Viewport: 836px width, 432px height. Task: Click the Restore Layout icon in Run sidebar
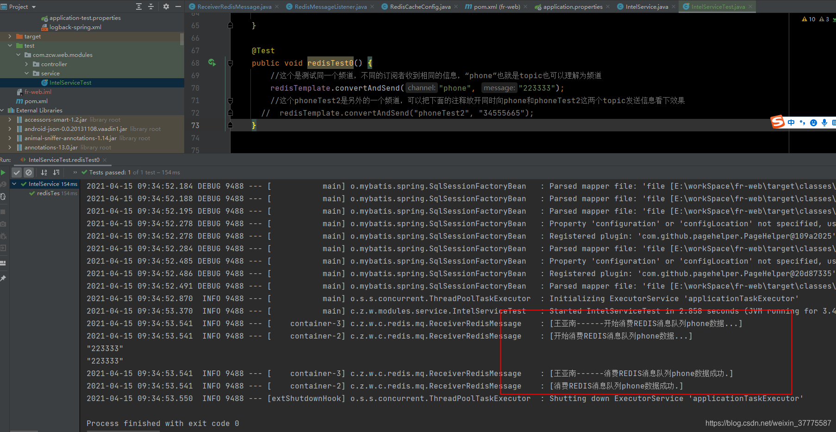3,263
